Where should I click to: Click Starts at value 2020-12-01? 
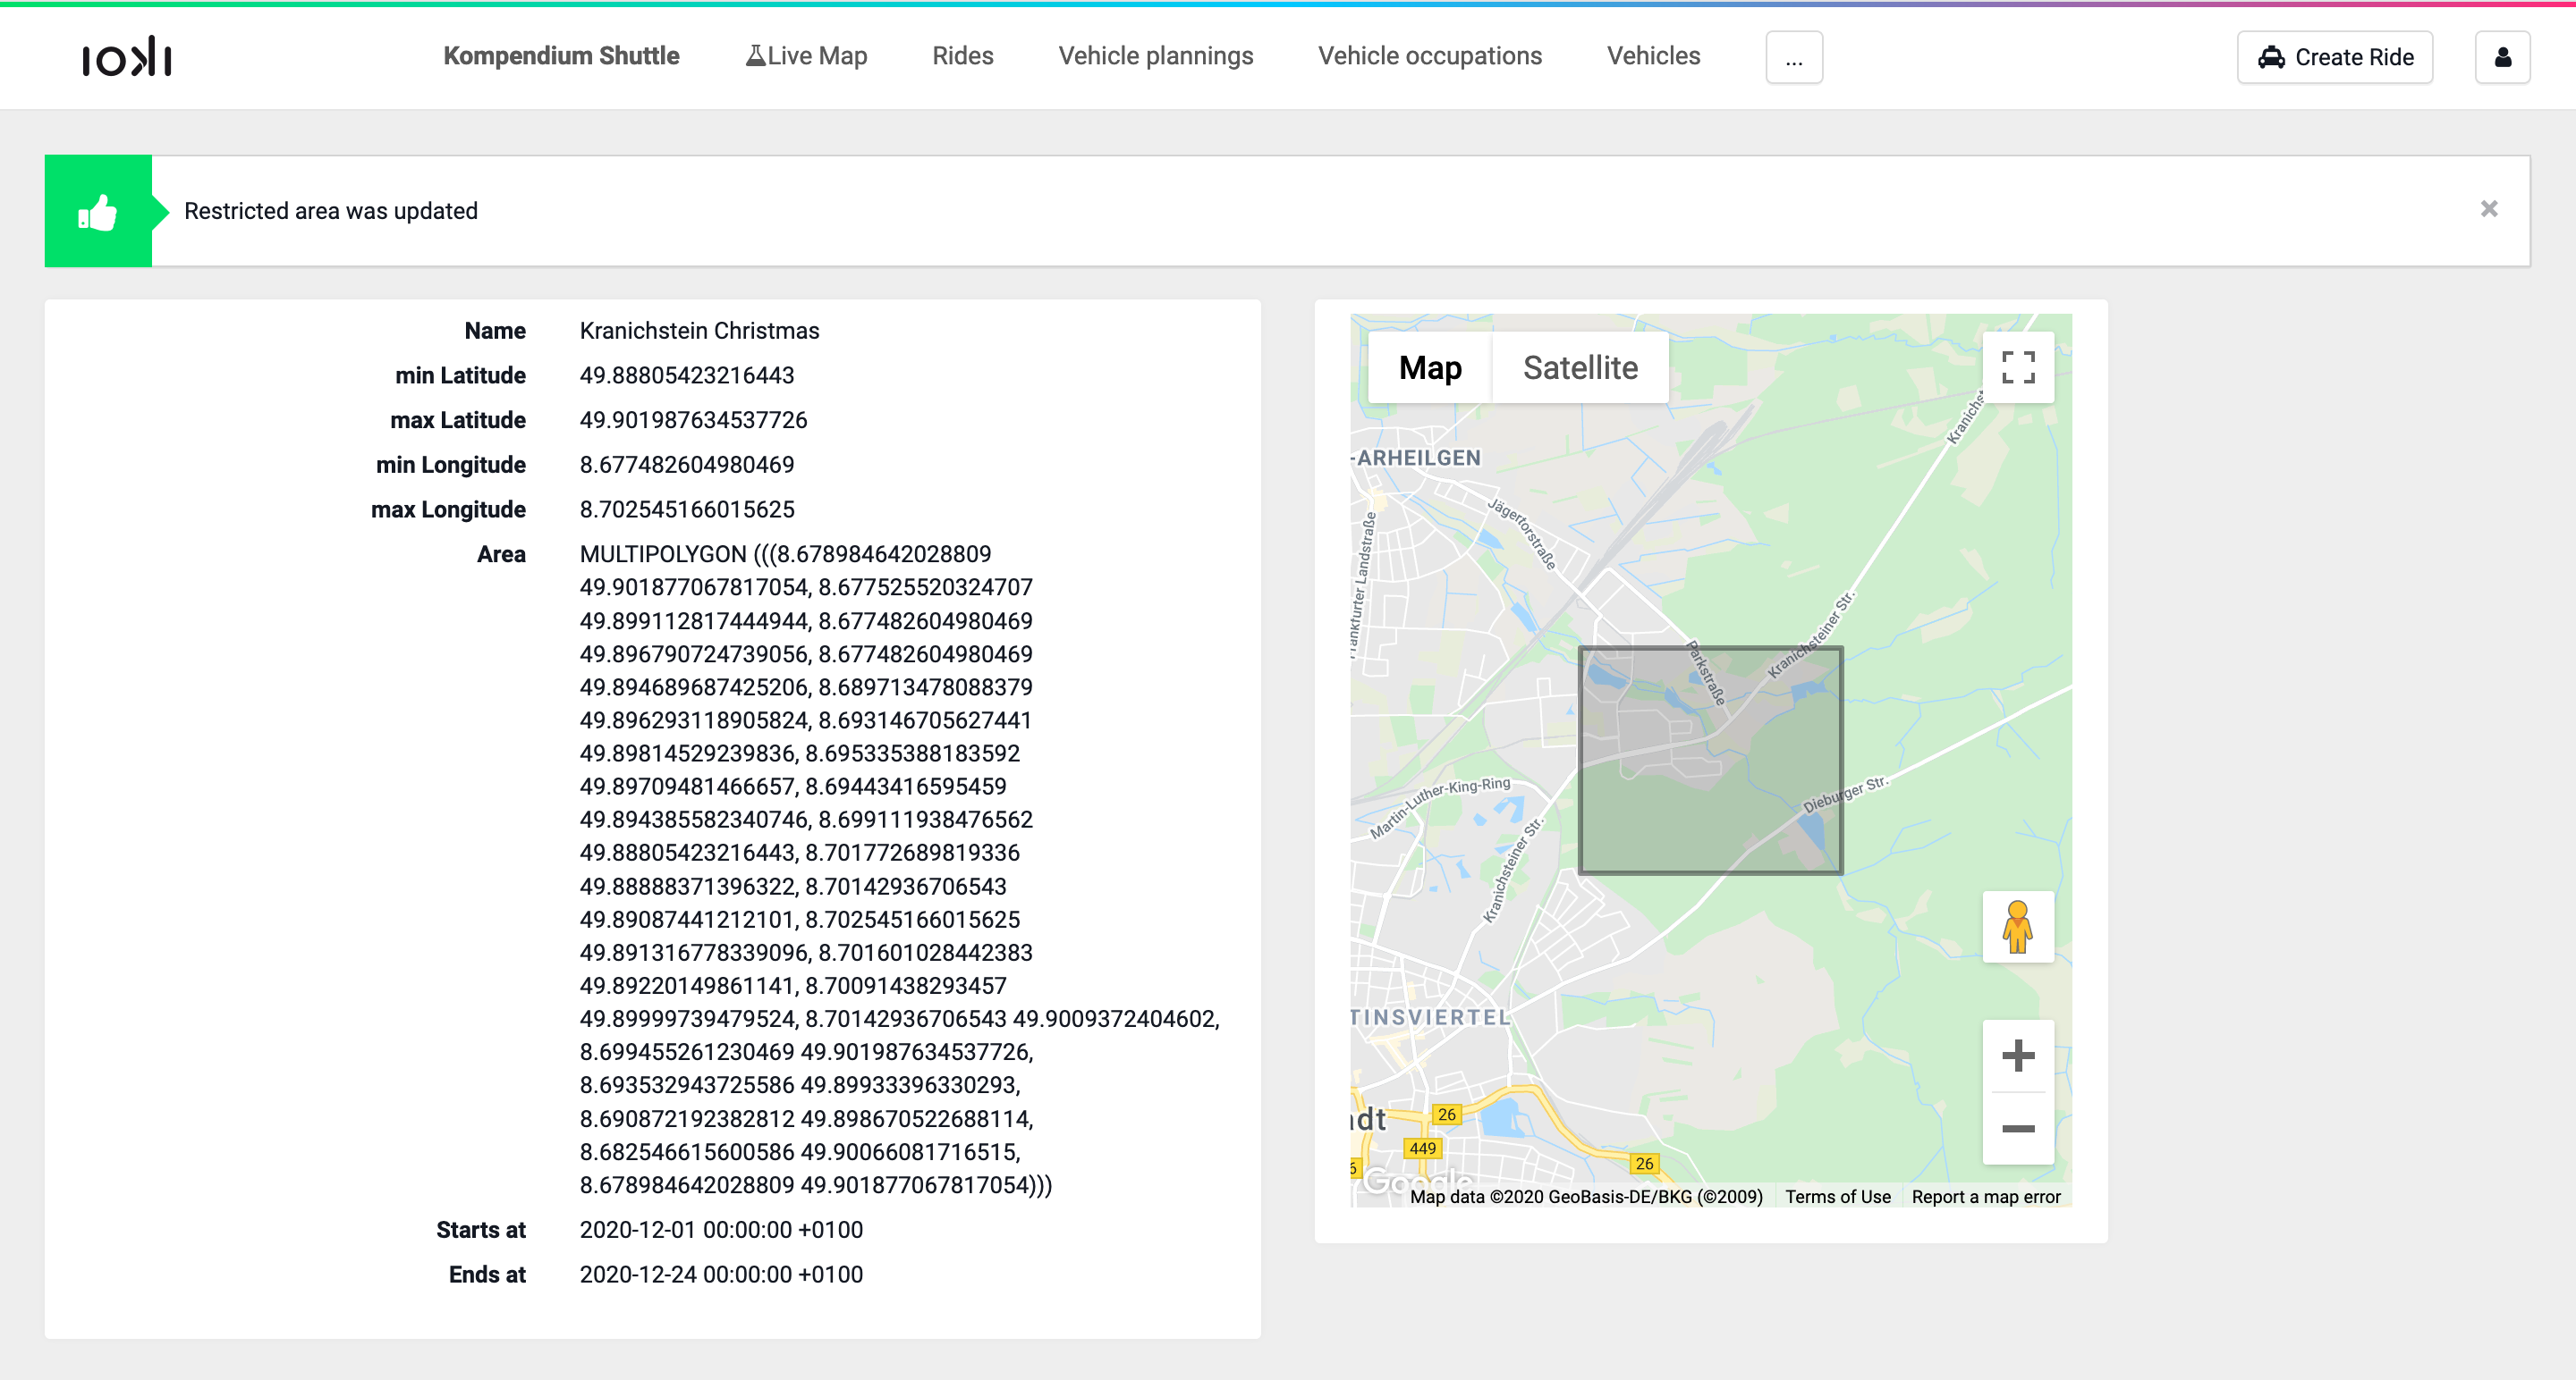721,1229
